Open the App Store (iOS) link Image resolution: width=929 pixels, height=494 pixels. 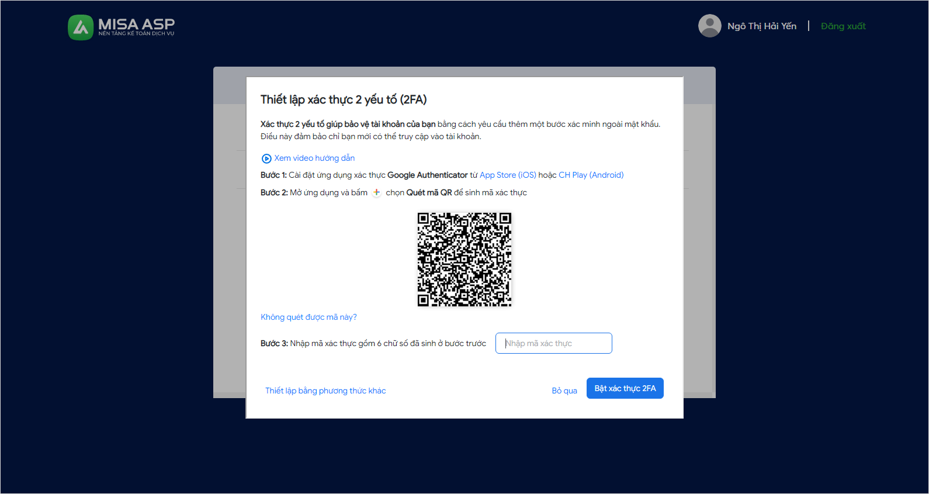(x=508, y=175)
